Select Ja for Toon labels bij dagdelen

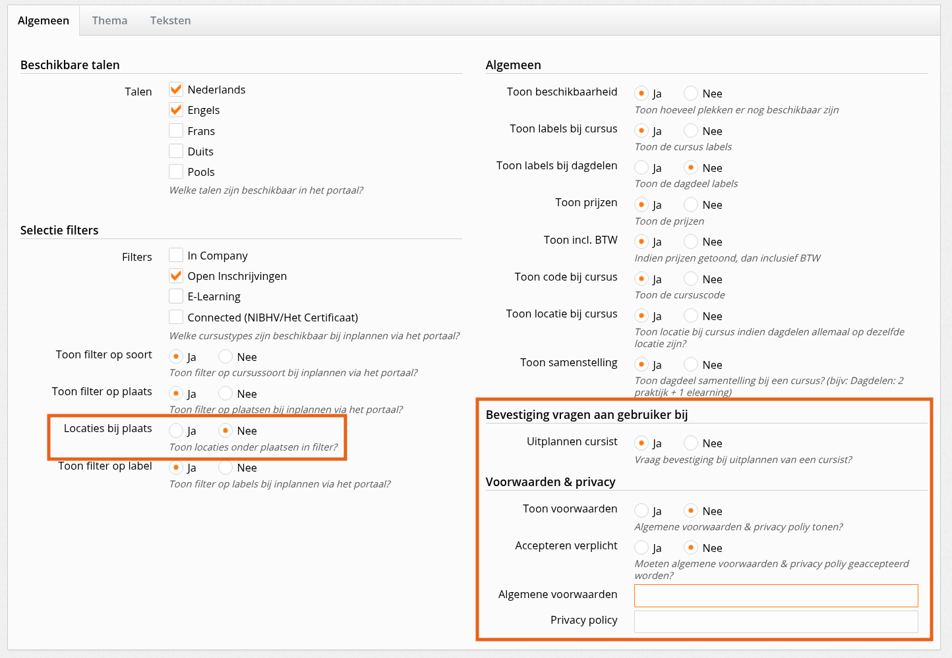[x=641, y=167]
